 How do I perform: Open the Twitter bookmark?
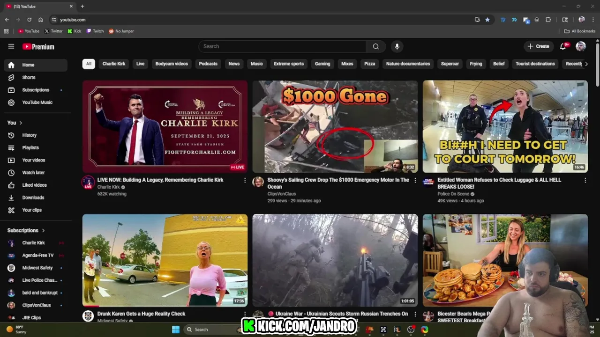53,31
